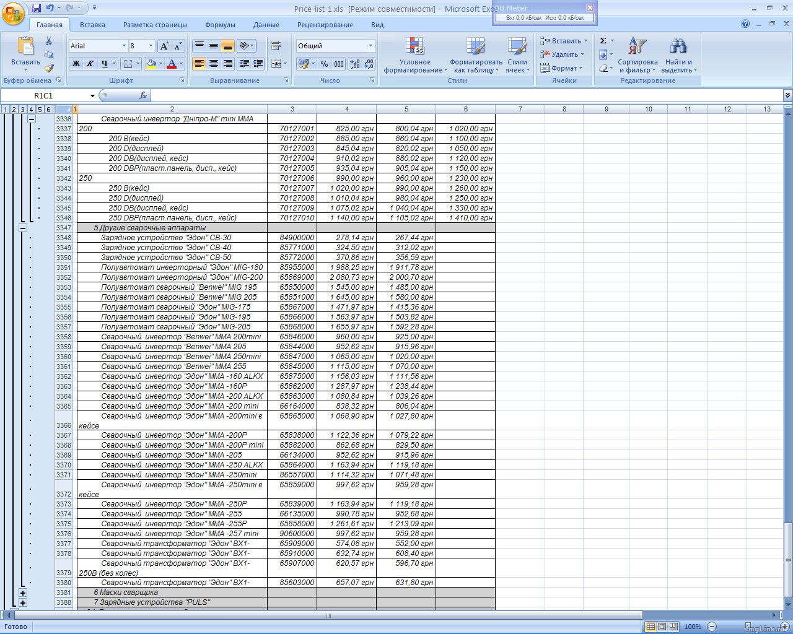Toggle underline formatting (Ч)

point(104,63)
